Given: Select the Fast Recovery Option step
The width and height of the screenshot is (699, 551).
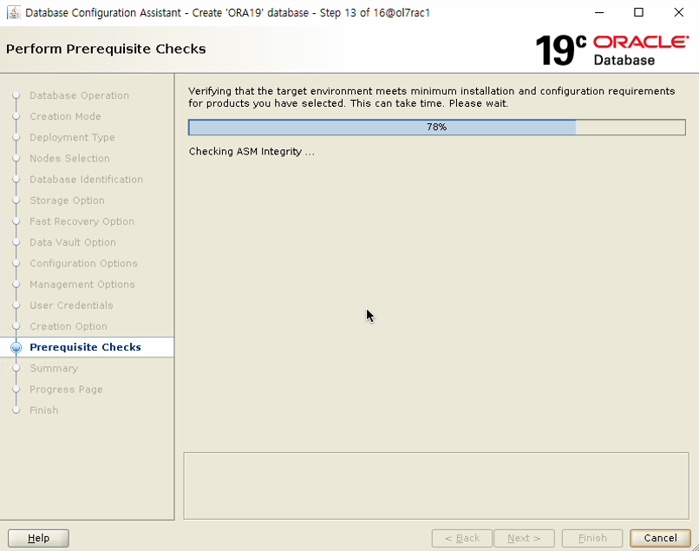Looking at the screenshot, I should coord(82,221).
